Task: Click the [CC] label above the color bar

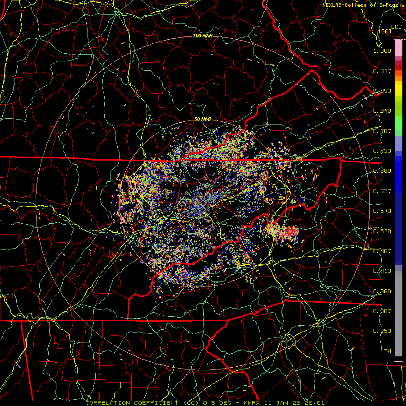Action: (385, 32)
